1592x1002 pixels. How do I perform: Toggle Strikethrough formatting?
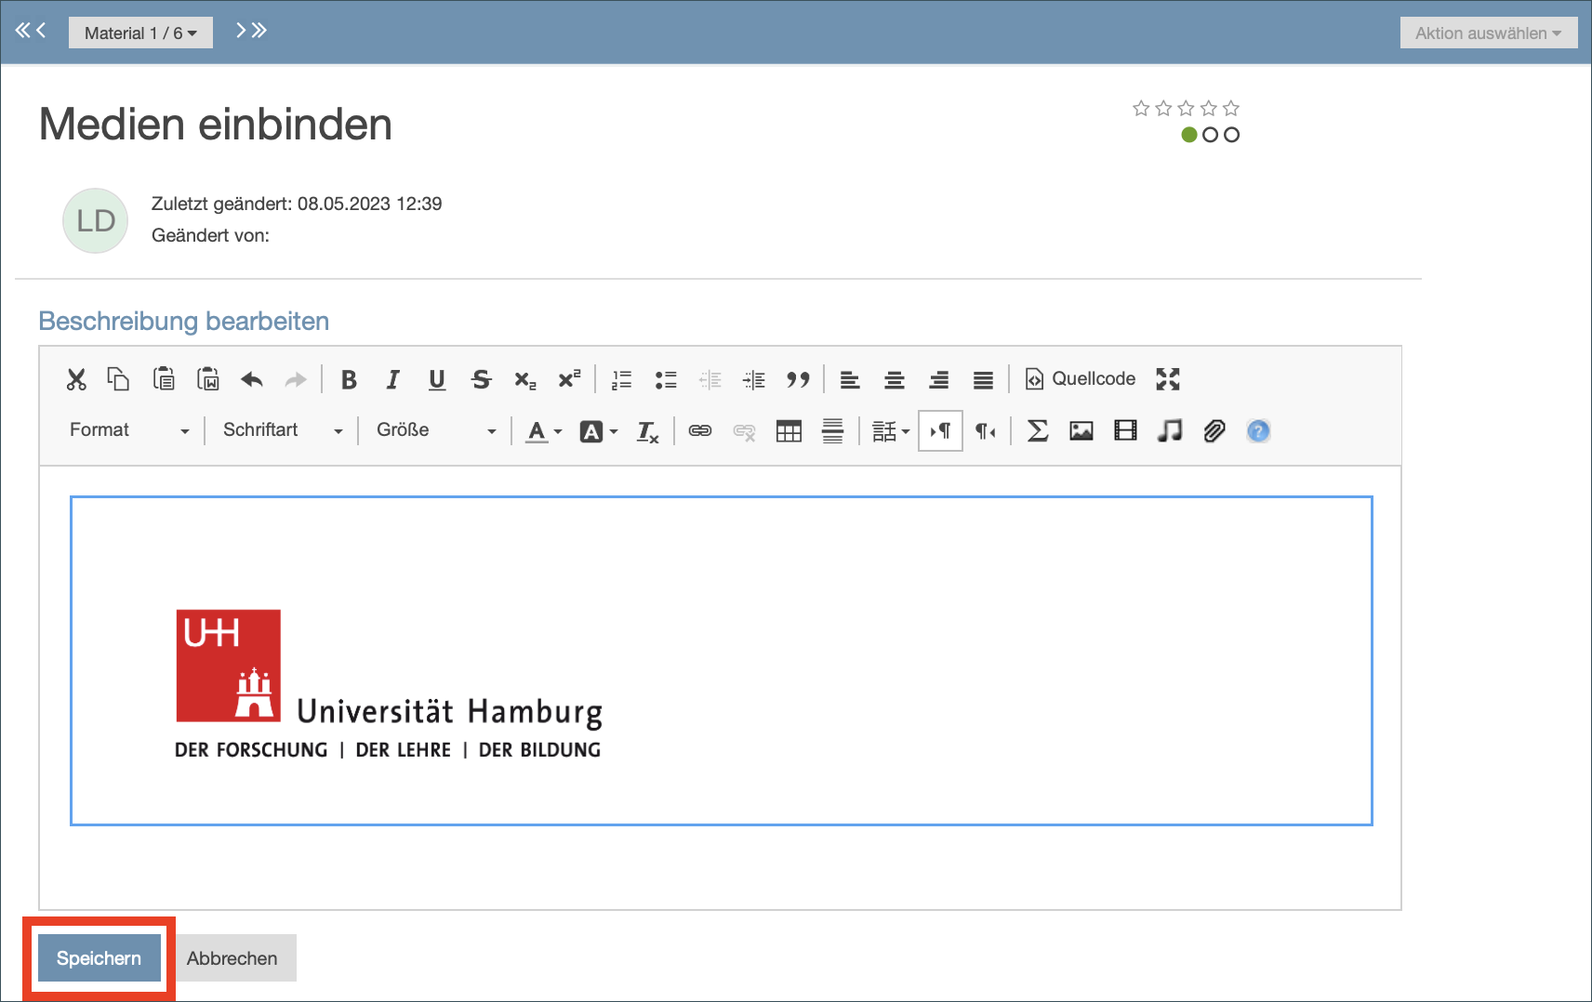coord(481,379)
